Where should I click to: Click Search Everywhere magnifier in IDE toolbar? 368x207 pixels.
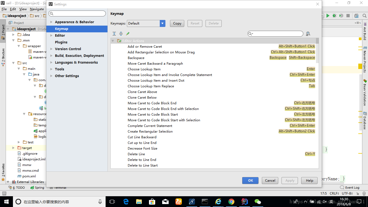(364, 16)
